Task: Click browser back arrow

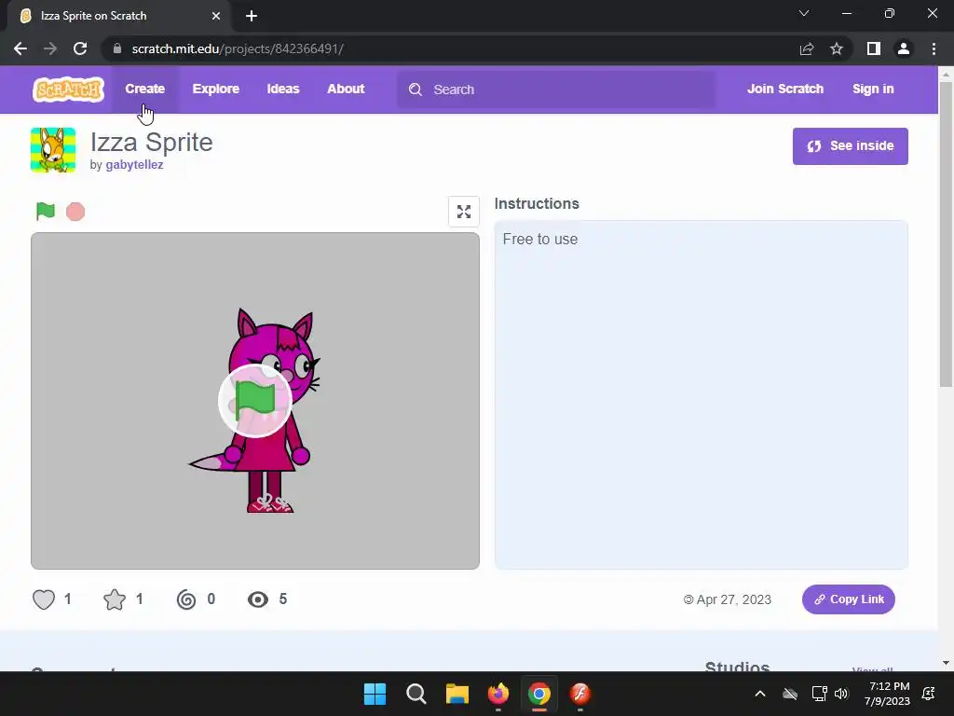Action: coord(20,48)
